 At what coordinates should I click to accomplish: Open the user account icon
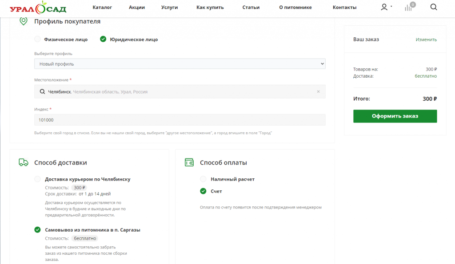coord(384,7)
